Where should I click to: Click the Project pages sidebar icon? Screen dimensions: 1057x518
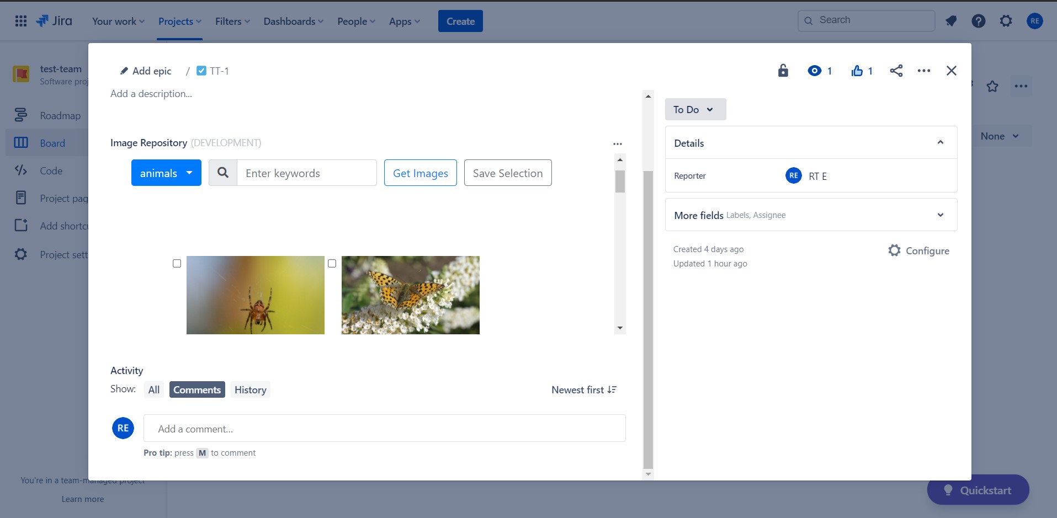(x=21, y=198)
